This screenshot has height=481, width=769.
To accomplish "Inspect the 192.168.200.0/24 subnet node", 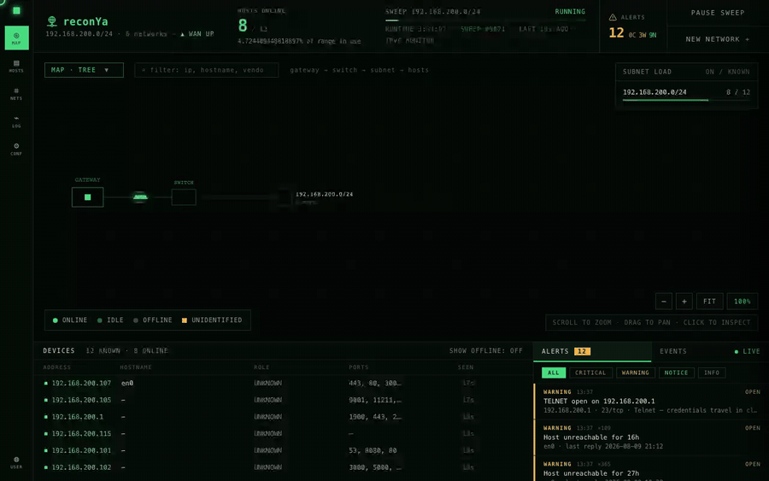I will (285, 197).
